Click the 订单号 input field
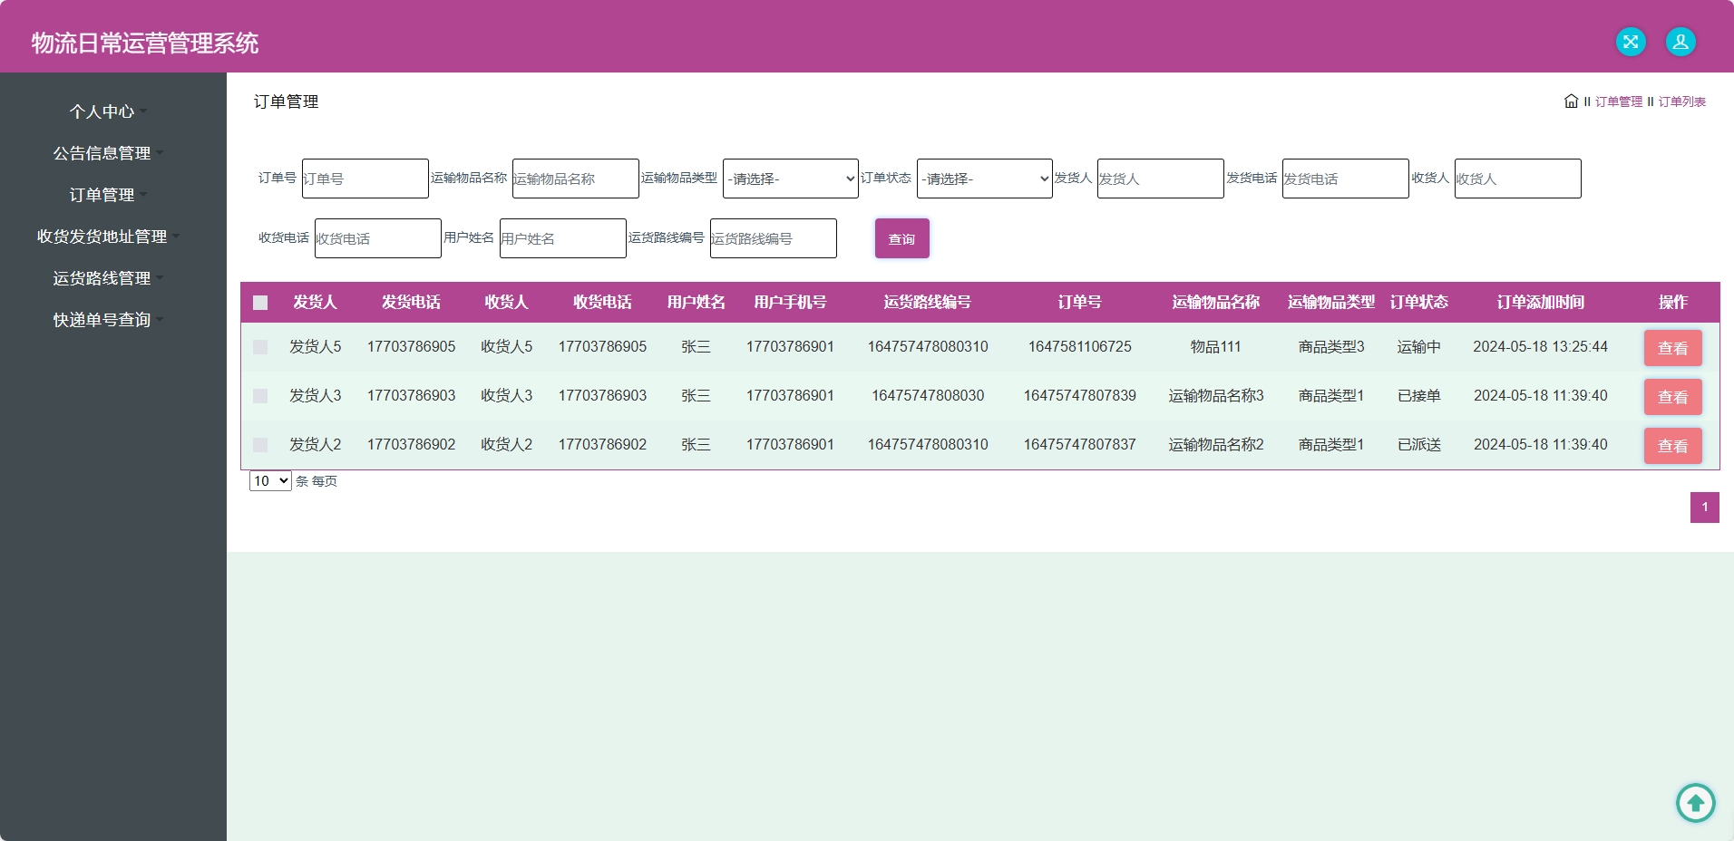The width and height of the screenshot is (1734, 841). tap(364, 179)
